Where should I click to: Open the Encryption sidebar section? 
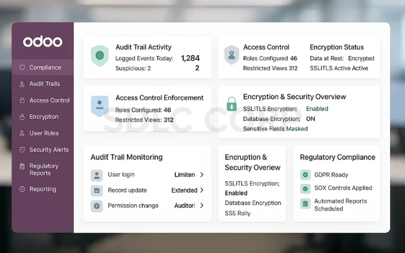(x=43, y=117)
